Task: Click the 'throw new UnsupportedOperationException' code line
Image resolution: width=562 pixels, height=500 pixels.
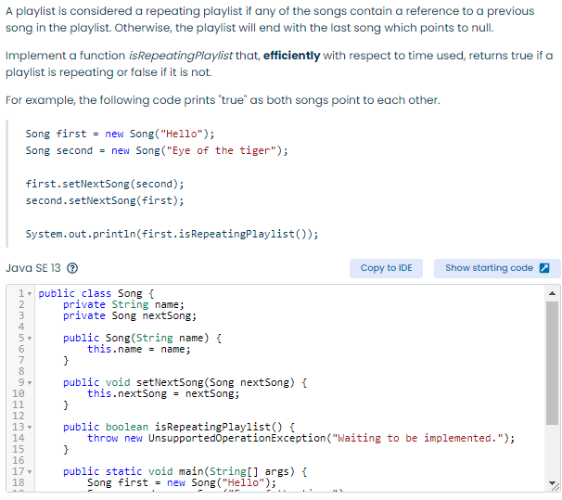Action: coord(300,438)
